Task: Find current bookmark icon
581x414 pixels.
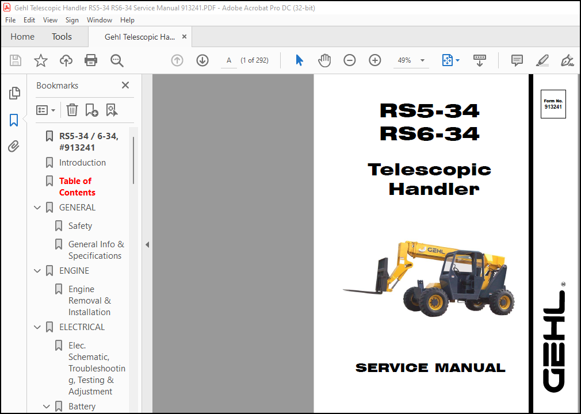Action: 112,110
